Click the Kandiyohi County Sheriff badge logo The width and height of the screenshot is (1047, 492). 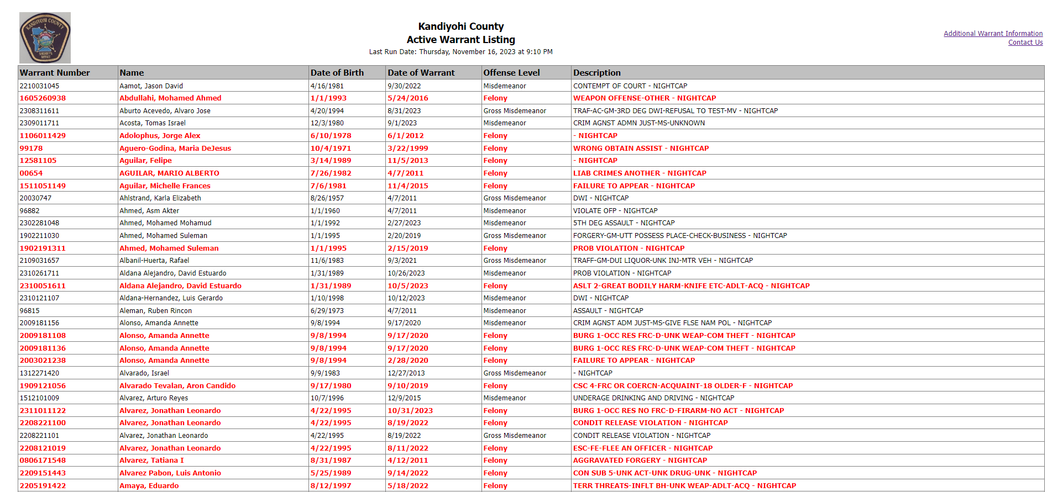click(x=45, y=38)
